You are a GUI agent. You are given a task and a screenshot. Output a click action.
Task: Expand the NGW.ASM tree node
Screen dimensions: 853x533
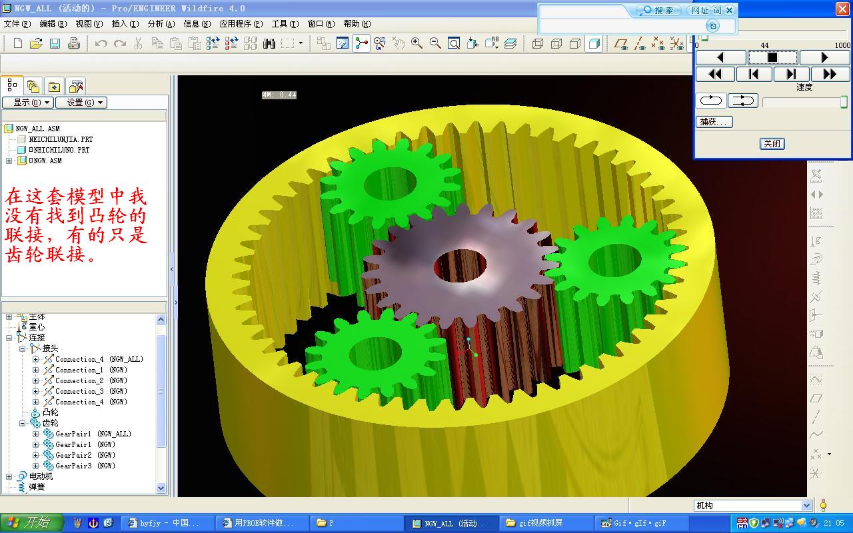coord(9,161)
